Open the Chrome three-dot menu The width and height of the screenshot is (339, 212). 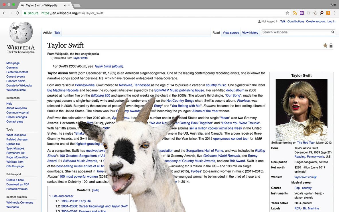[335, 13]
